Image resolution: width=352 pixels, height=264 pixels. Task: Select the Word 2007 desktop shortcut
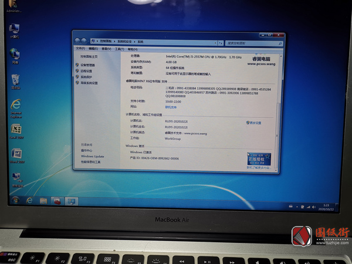coord(17,155)
